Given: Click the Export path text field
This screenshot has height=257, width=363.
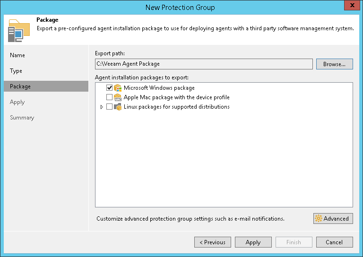Looking at the screenshot, I should tap(203, 64).
